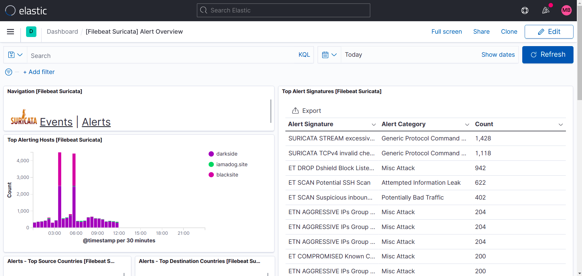Click the pencil icon on Edit
The image size is (582, 276).
[x=541, y=32]
